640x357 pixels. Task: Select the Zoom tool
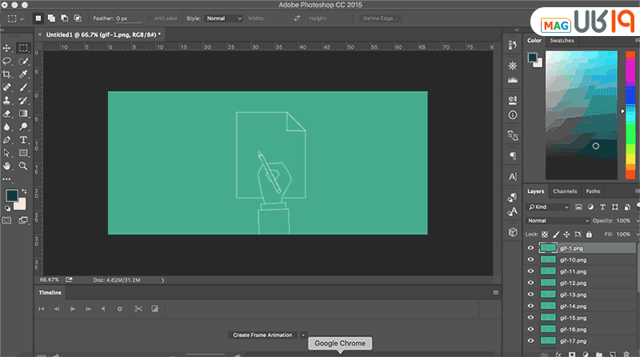(23, 166)
